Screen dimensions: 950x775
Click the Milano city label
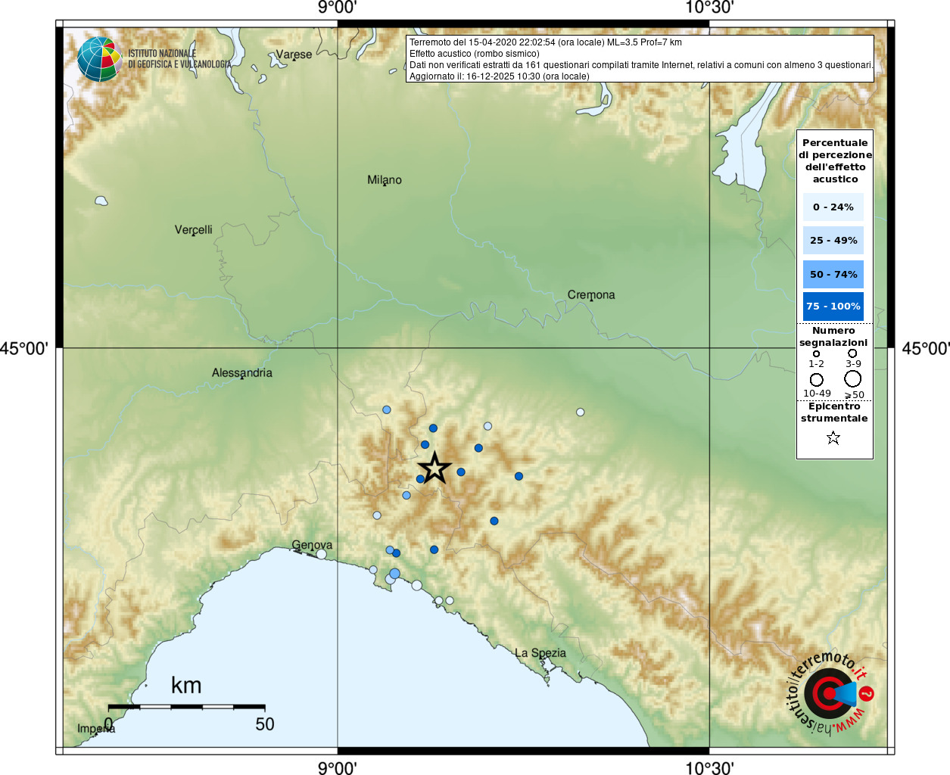[x=385, y=180]
